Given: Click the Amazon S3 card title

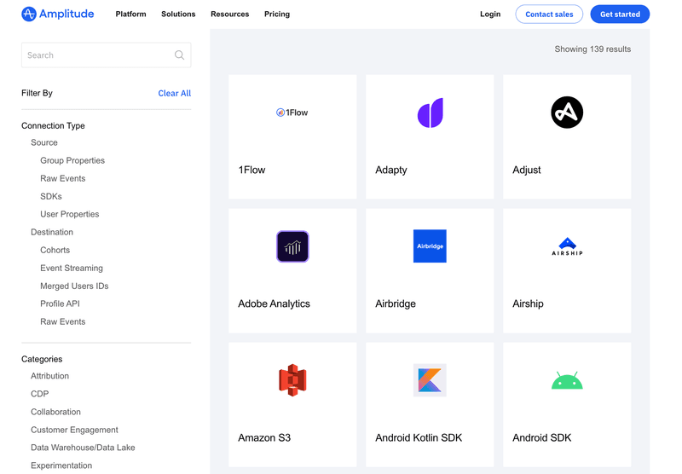Looking at the screenshot, I should 264,437.
